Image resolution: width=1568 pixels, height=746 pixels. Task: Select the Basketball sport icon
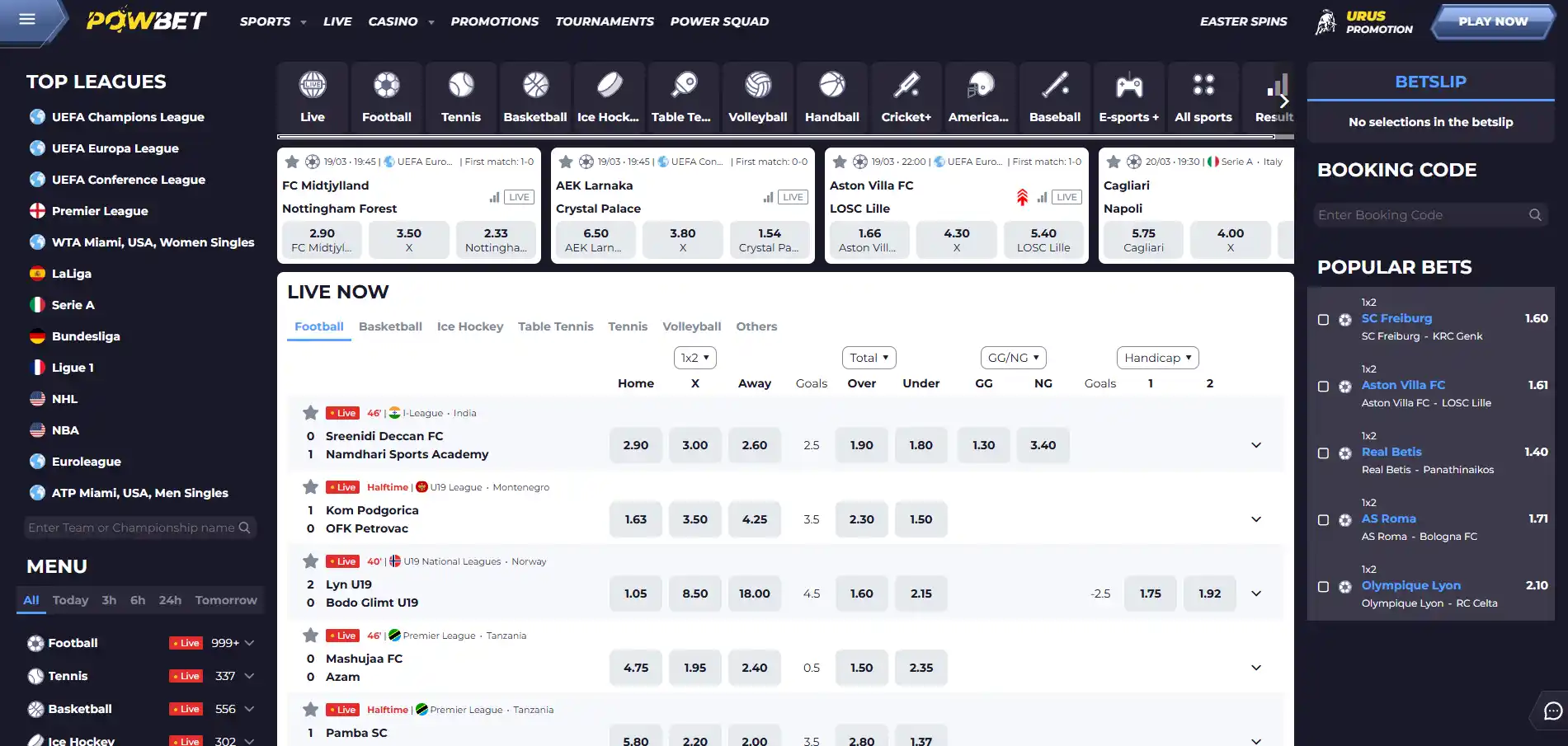click(x=535, y=96)
